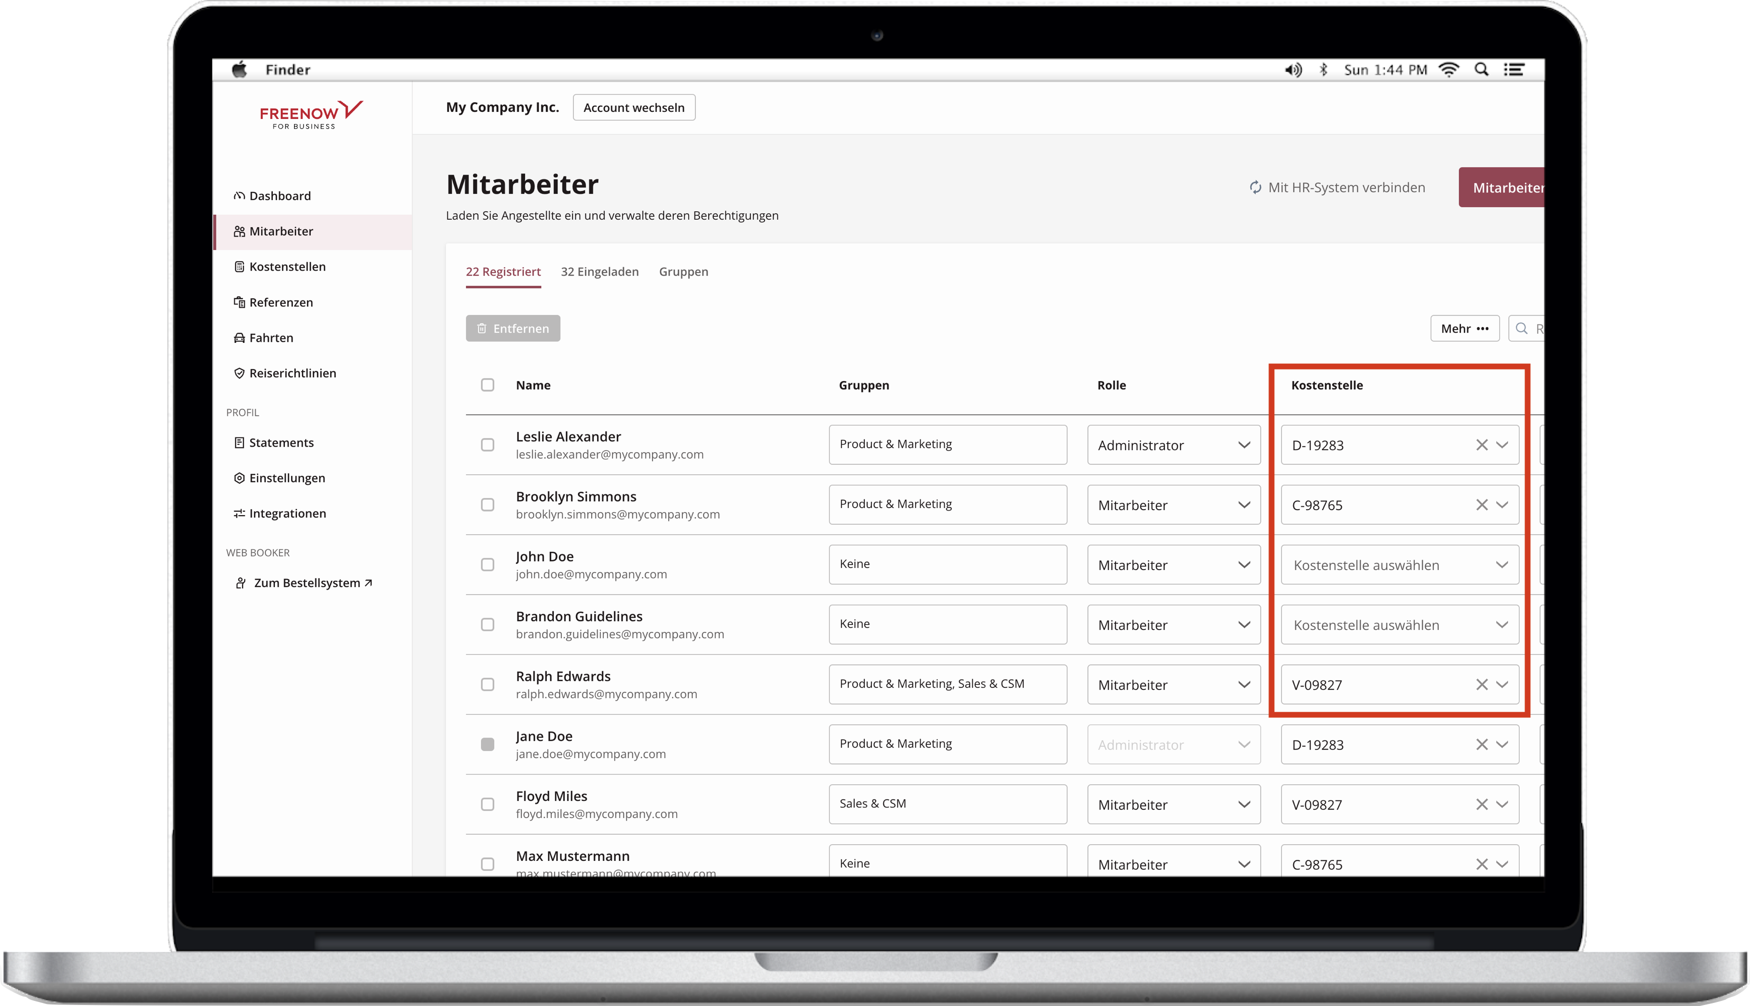Screen dimensions: 1750x1006
Task: Open Mitarbeiter in the sidebar
Action: (313, 231)
